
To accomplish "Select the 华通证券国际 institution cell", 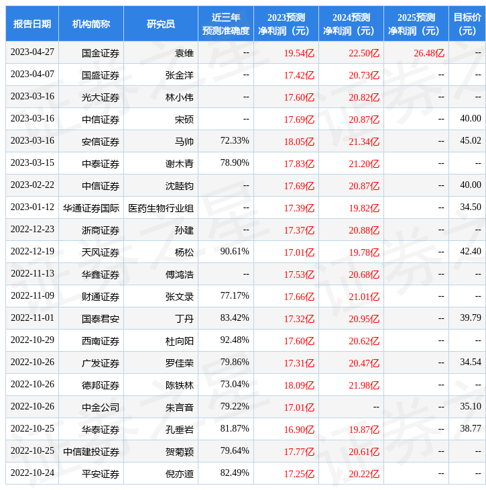I will pos(91,208).
